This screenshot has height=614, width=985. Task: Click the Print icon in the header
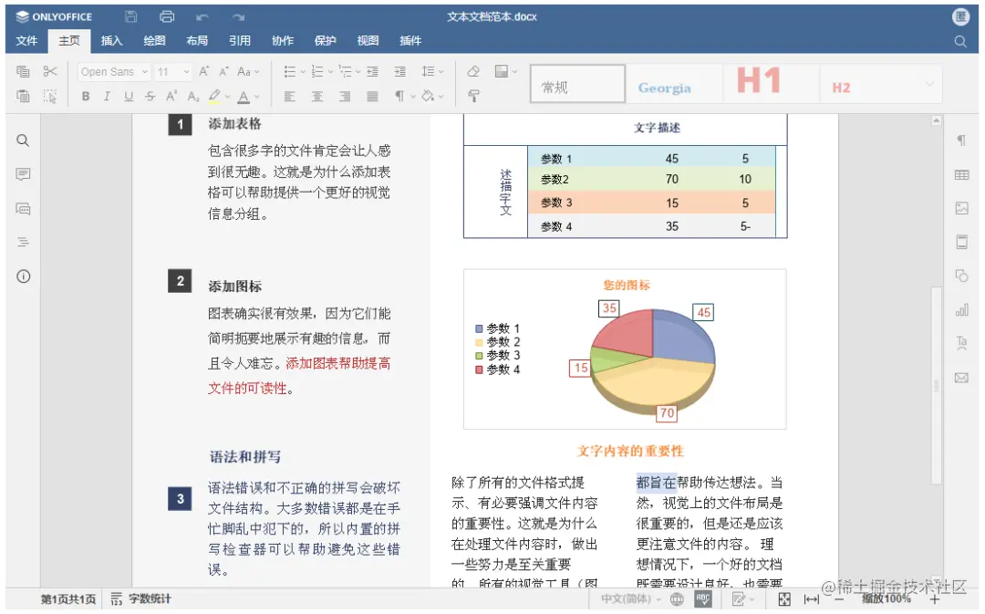(166, 16)
